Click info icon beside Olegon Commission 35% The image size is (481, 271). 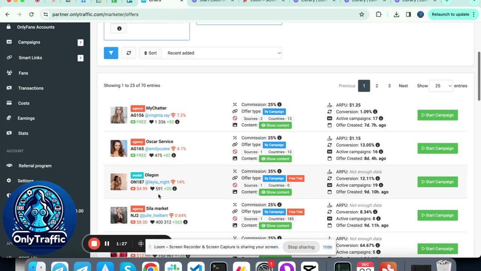click(x=279, y=171)
